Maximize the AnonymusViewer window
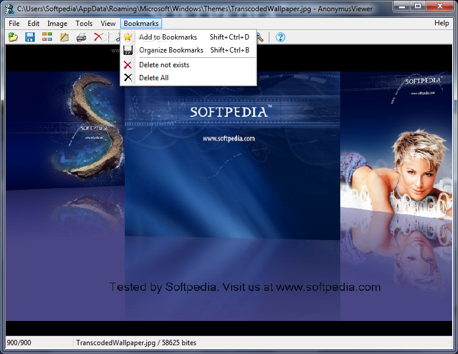This screenshot has height=354, width=458. [418, 6]
